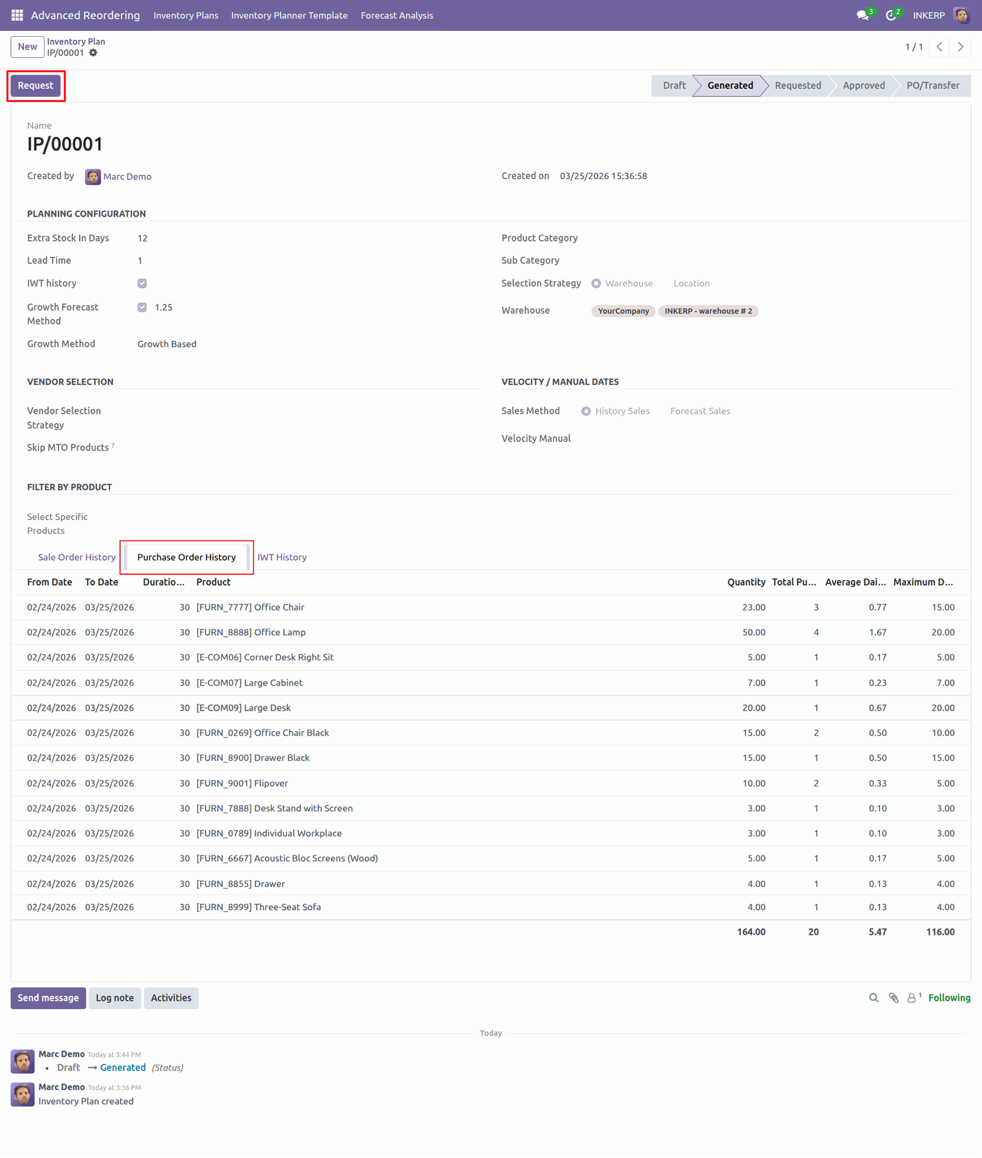Screen dimensions: 982x1158
Task: Open the Marc Demo created-by link
Action: [x=127, y=177]
